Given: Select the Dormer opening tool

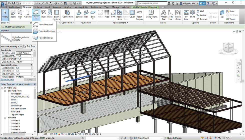Looking at the screenshot, I should pyautogui.click(x=201, y=19).
